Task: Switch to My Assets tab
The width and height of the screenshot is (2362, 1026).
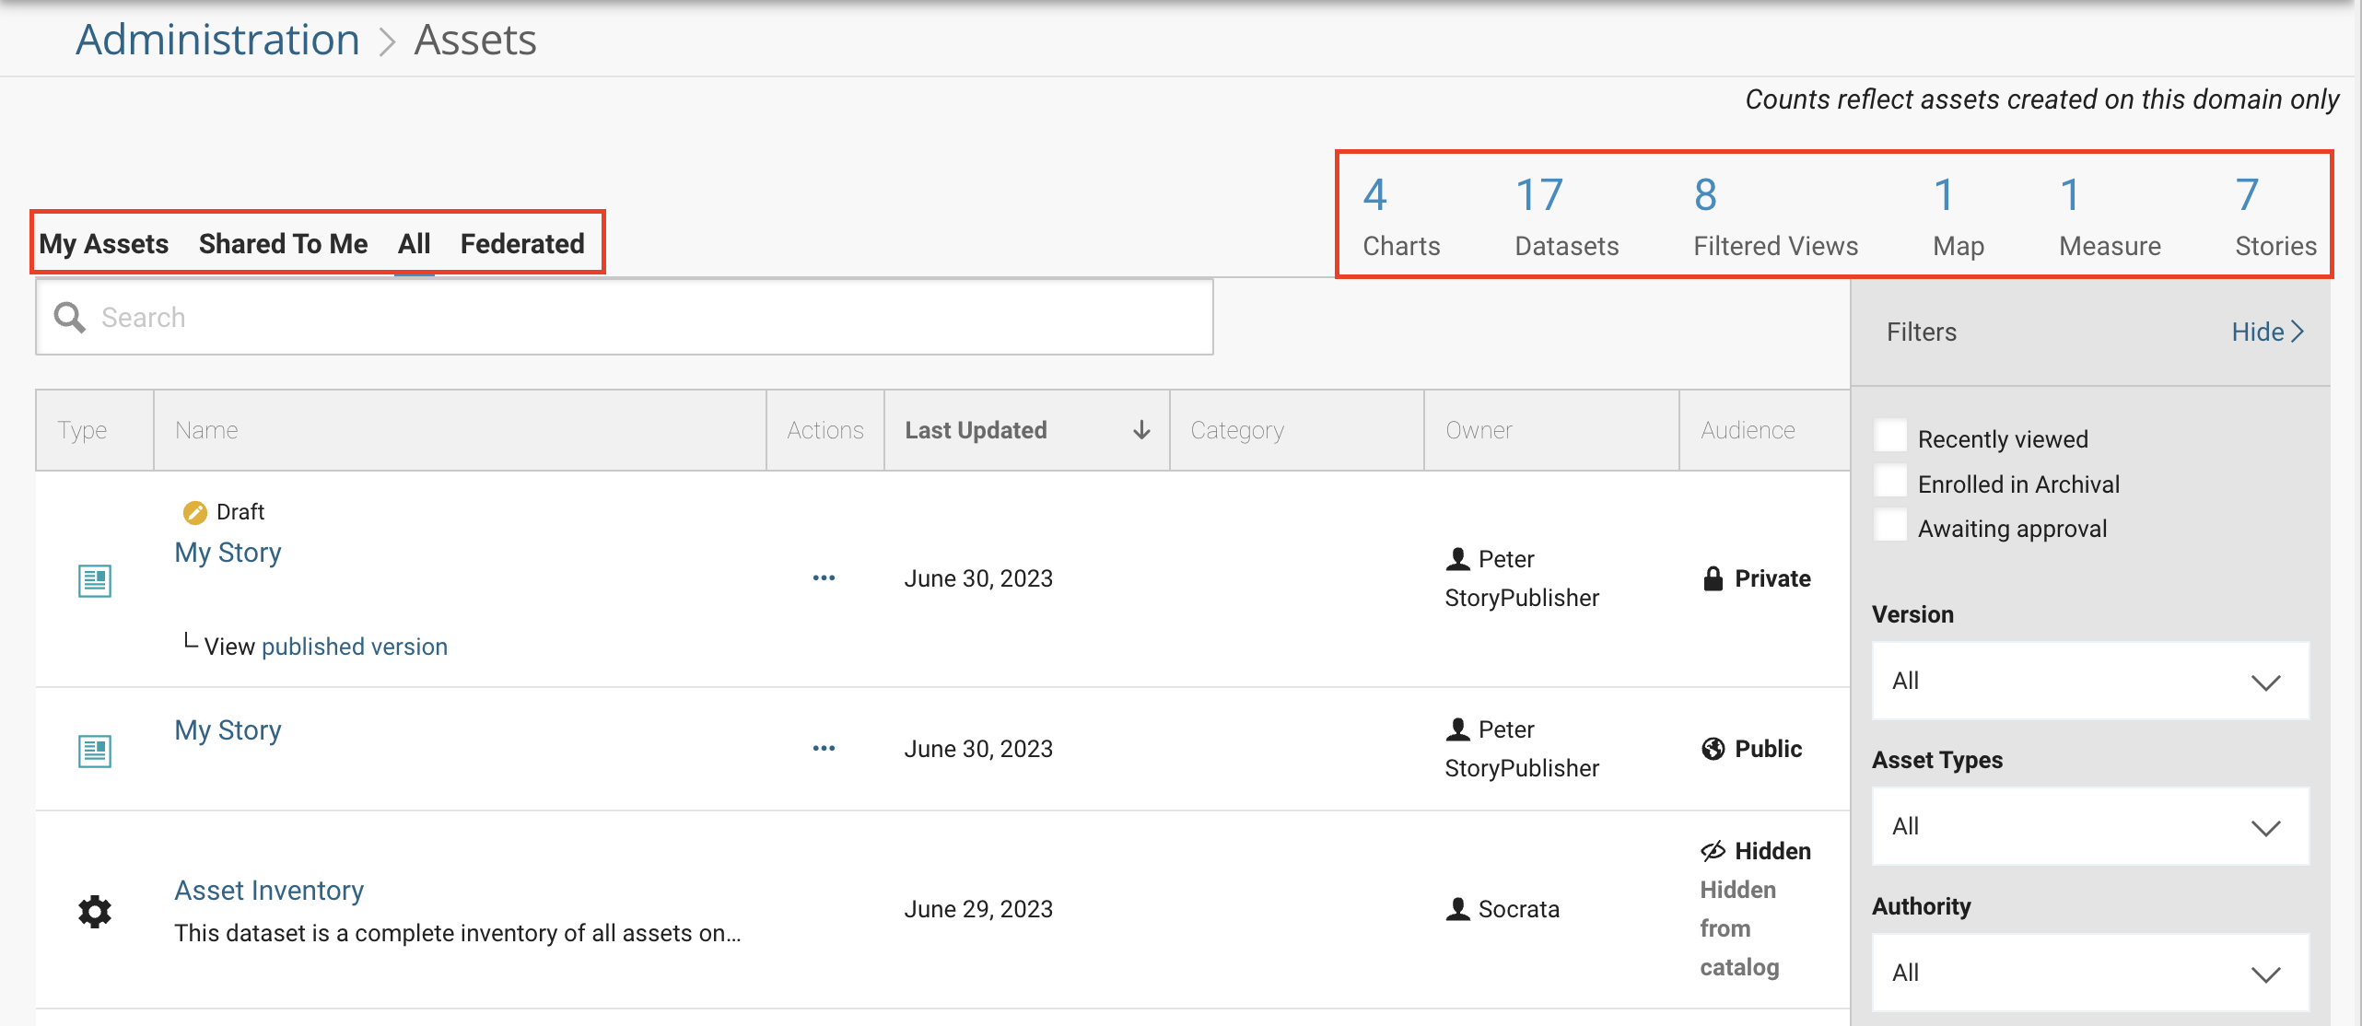Action: 104,244
